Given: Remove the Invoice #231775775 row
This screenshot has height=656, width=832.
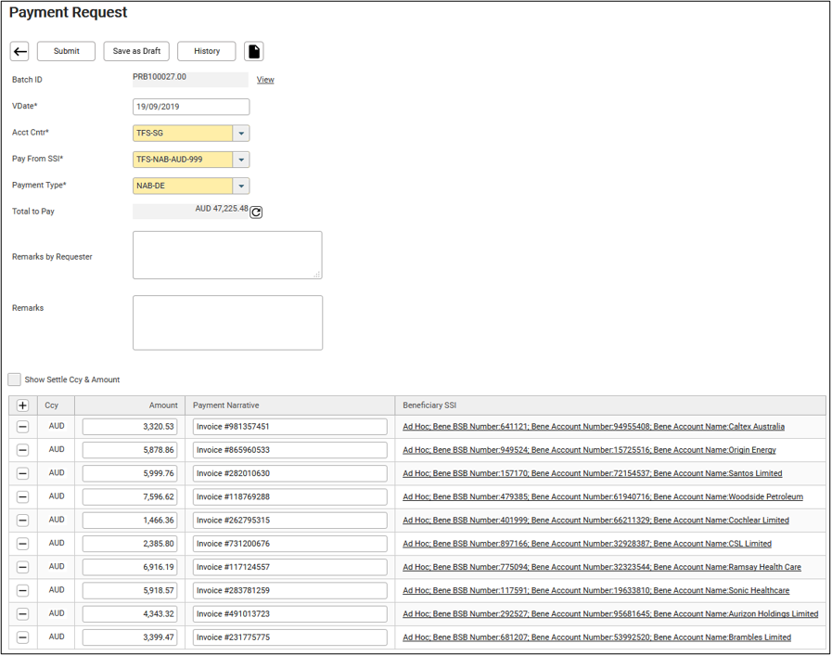Looking at the screenshot, I should [23, 637].
